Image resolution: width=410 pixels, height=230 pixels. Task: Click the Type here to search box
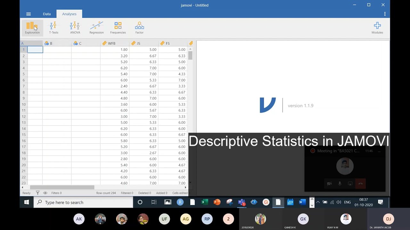pos(83,202)
